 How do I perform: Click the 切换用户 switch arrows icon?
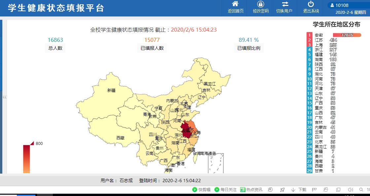click(285, 4)
